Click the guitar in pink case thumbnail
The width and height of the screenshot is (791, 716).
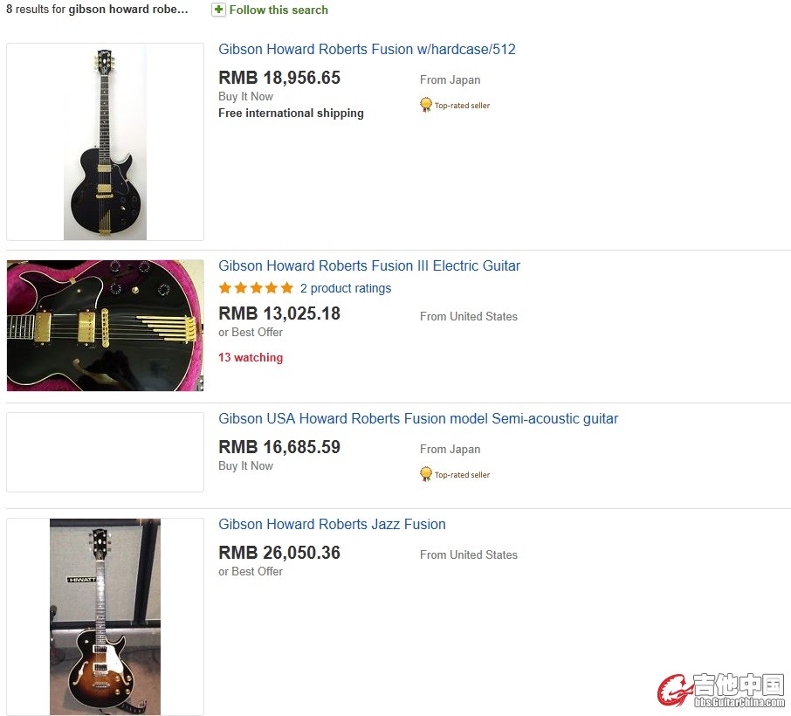[x=105, y=325]
